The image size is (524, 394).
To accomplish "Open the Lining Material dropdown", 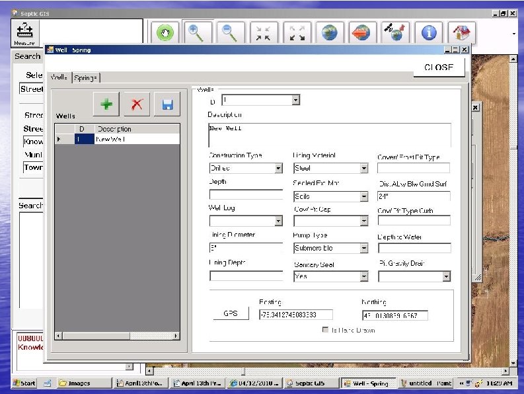I will (364, 168).
